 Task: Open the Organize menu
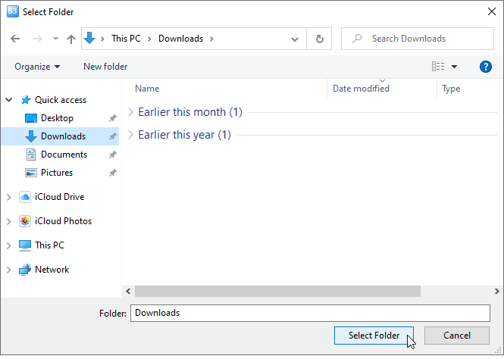[x=37, y=67]
